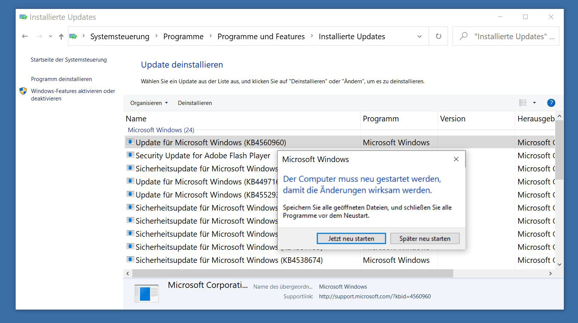Click the update thumbnail in the details pane
Screen dimensions: 578x323
click(146, 293)
